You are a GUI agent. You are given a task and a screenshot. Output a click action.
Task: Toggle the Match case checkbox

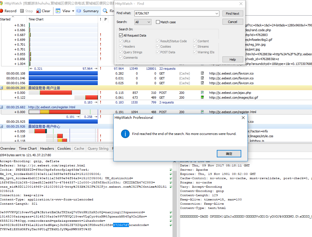pos(158,22)
